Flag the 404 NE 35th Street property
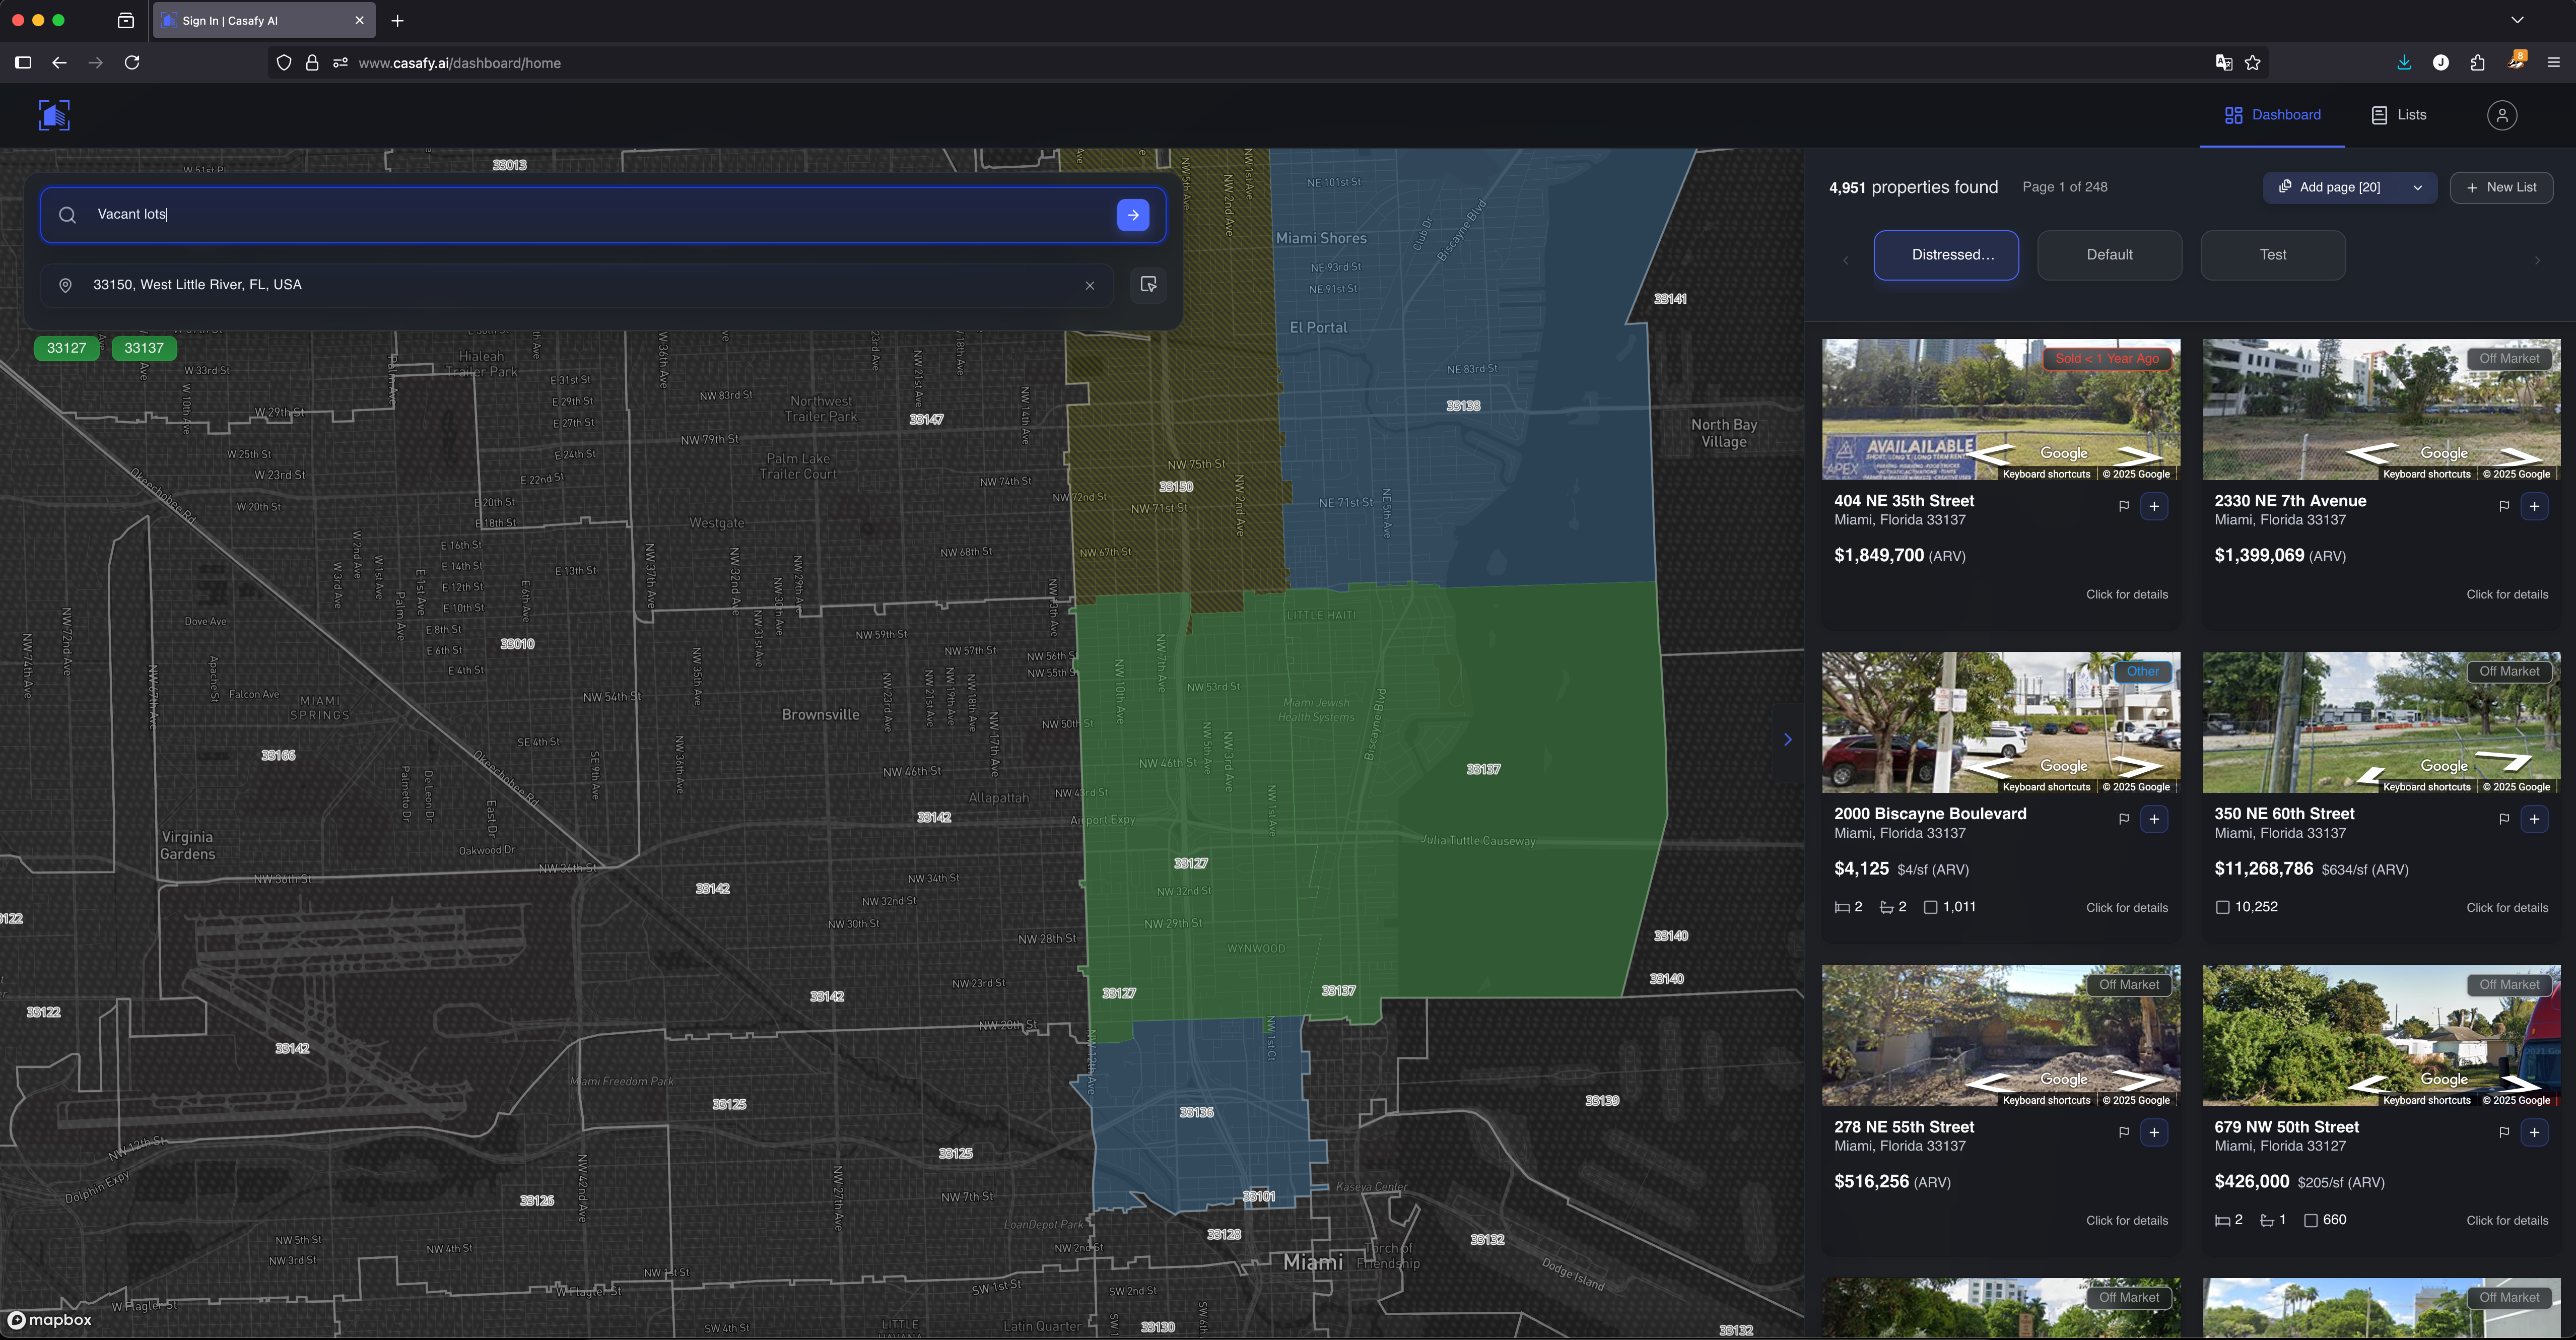The image size is (2576, 1340). pos(2123,507)
